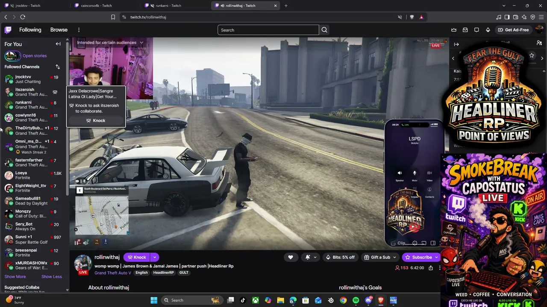Open Brave Leo AI sparkle icon
547x307 pixels.
524,17
